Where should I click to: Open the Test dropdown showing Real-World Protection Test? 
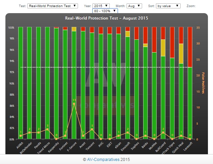53,6
